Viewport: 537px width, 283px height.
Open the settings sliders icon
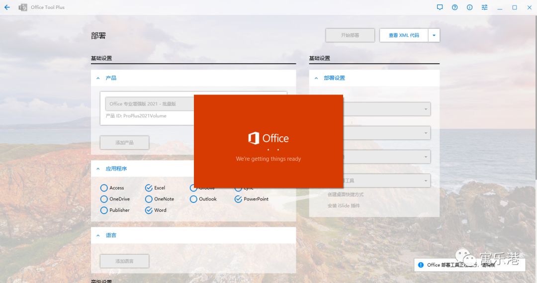485,7
